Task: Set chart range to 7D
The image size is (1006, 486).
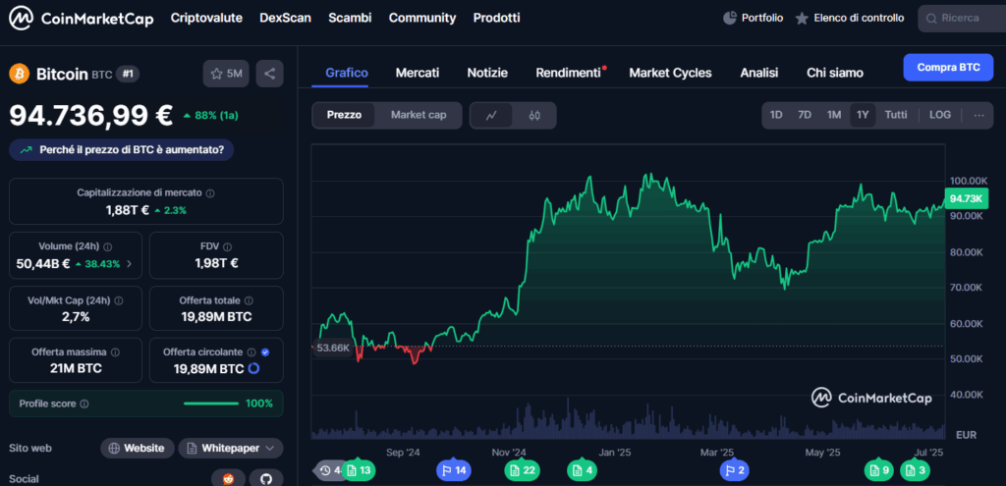Action: [x=805, y=116]
